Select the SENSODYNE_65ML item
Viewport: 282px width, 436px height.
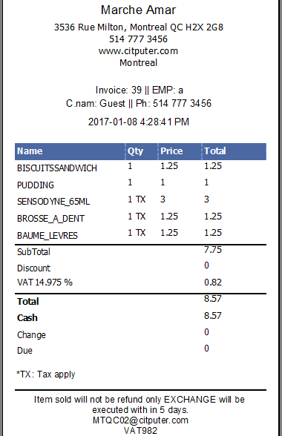point(53,202)
